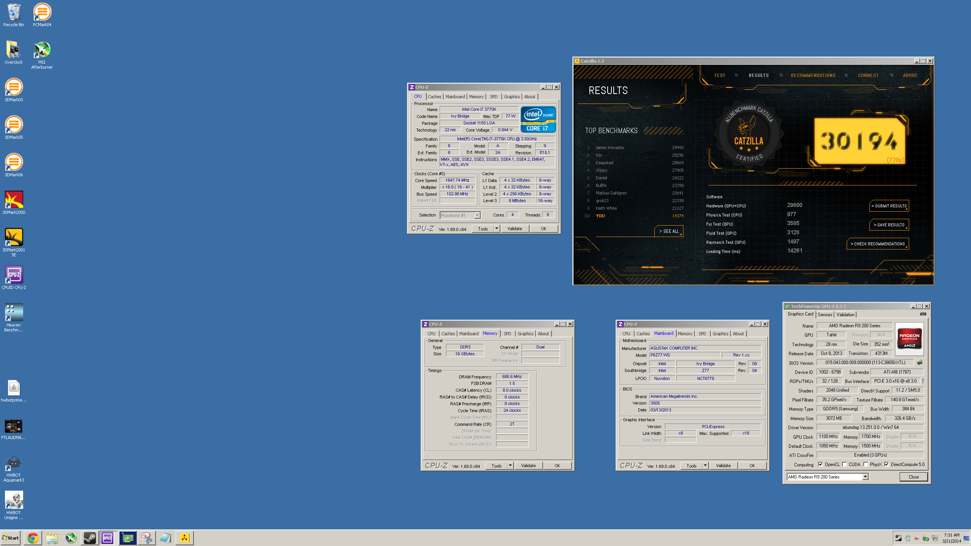Image resolution: width=971 pixels, height=546 pixels.
Task: Open the Overclock folder icon
Action: point(14,53)
